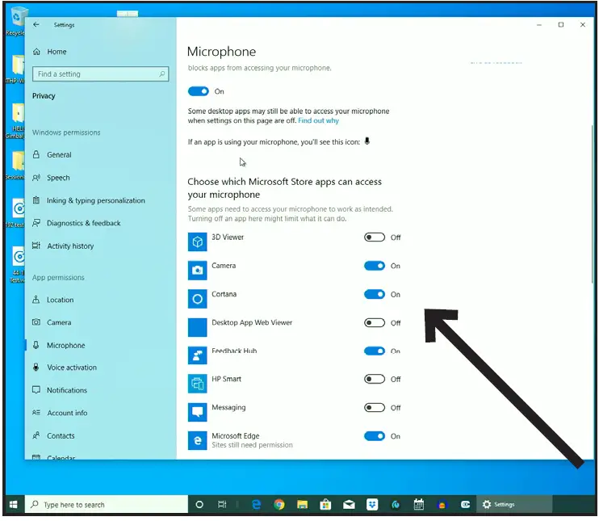Image resolution: width=599 pixels, height=521 pixels.
Task: Open Mail app from the taskbar
Action: click(x=349, y=505)
